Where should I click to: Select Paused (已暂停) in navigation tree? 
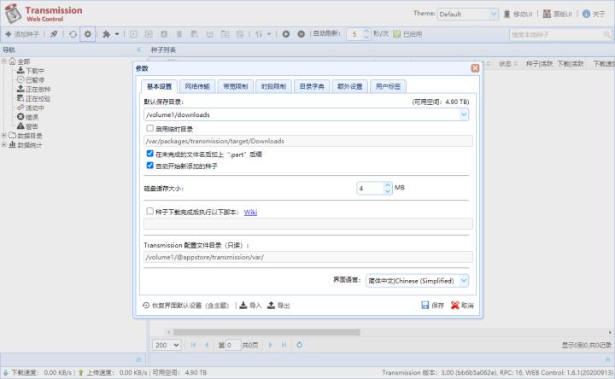click(31, 80)
